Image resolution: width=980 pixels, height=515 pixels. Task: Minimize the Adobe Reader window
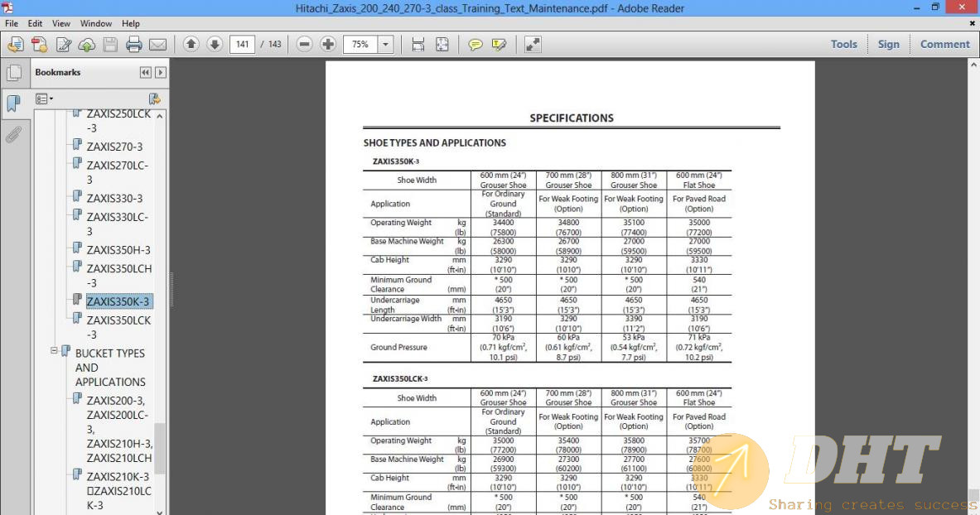pyautogui.click(x=917, y=8)
